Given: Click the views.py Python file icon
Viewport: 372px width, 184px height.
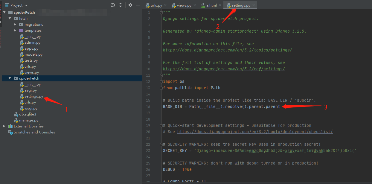Looking at the screenshot, I should tap(22, 72).
